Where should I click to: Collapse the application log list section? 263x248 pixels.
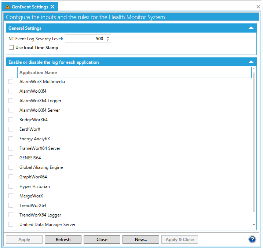[251, 62]
